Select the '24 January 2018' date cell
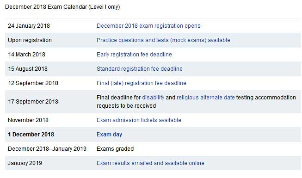The width and height of the screenshot is (302, 178). point(29,26)
